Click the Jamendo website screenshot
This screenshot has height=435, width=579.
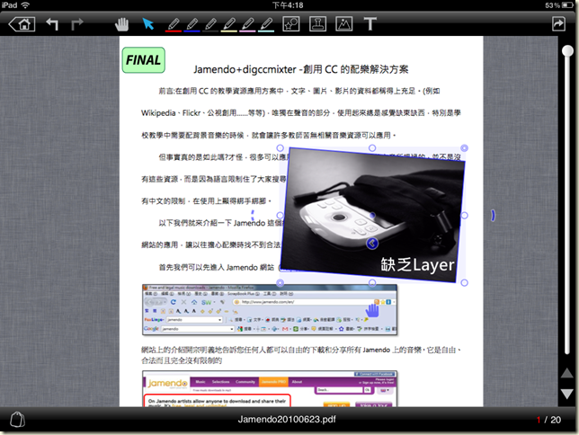tap(270, 389)
